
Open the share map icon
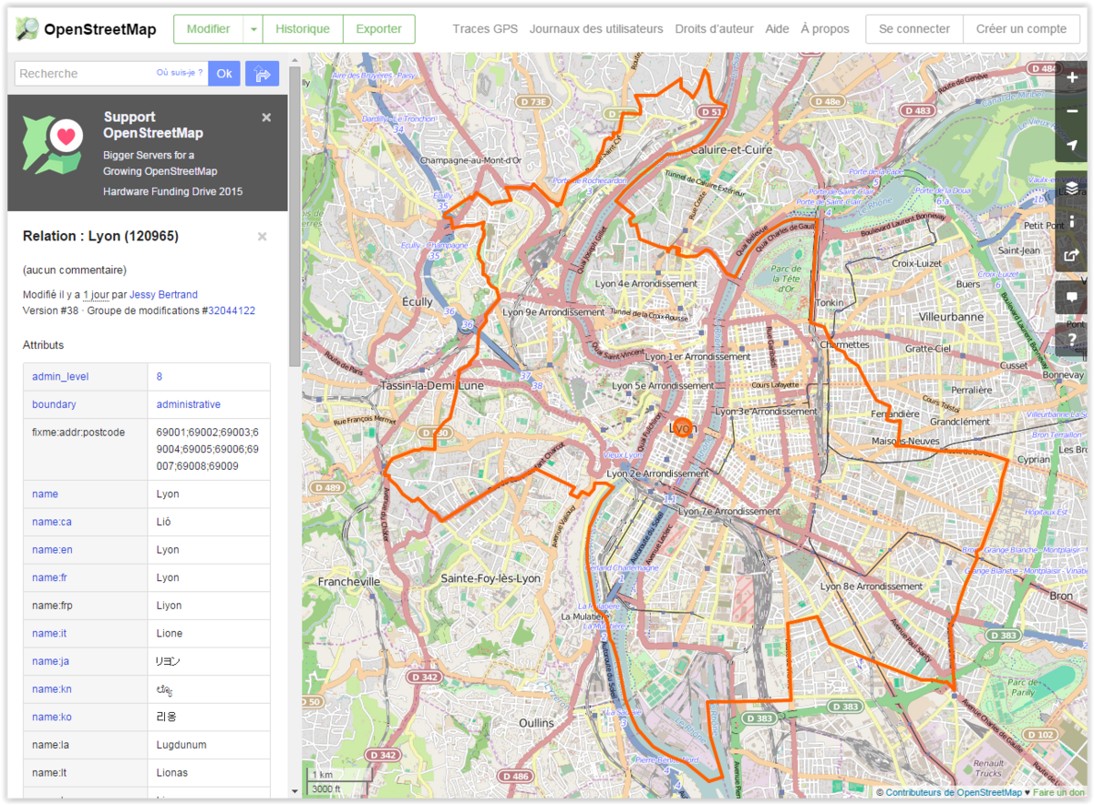1071,254
